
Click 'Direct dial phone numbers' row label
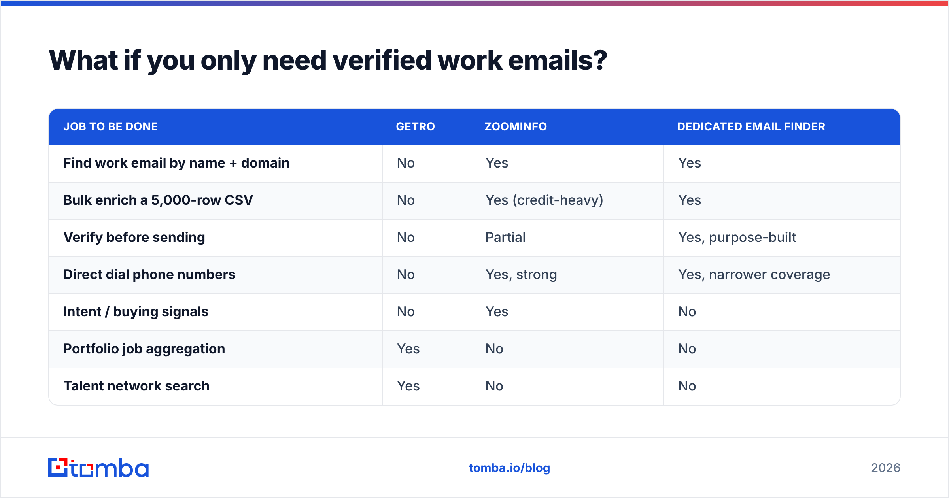coord(149,274)
